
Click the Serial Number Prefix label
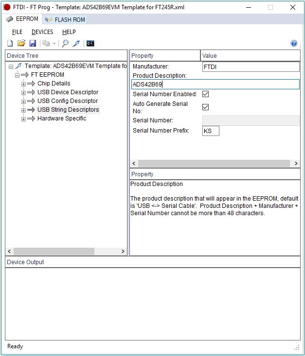[x=161, y=131]
